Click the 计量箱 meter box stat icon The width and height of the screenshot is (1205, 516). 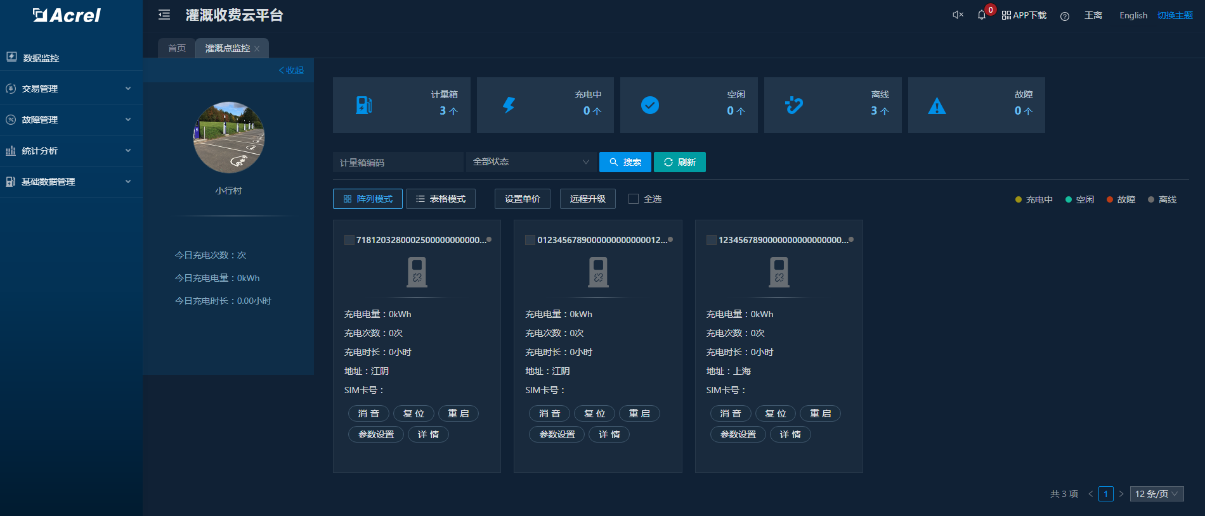tap(364, 105)
